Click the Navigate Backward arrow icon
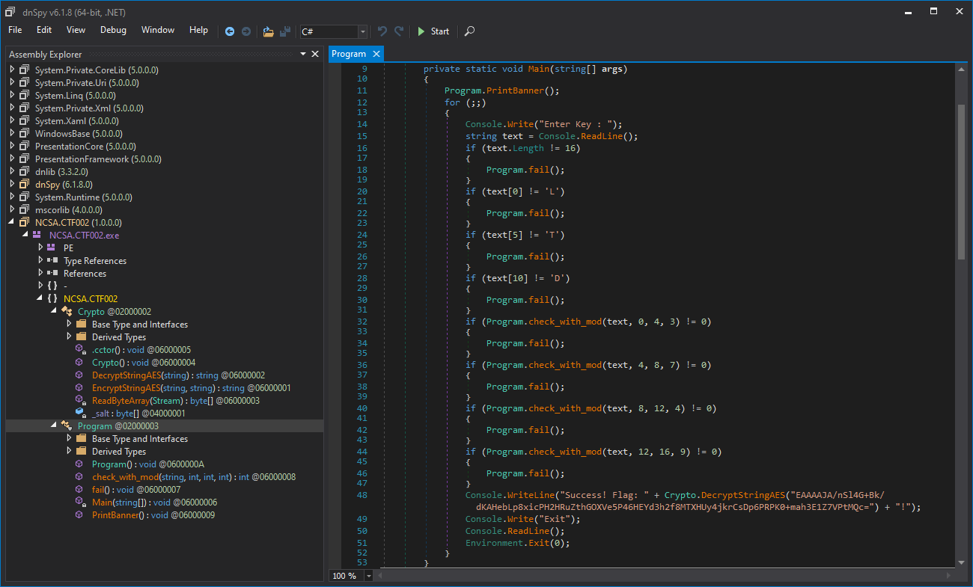This screenshot has height=587, width=973. (x=229, y=31)
